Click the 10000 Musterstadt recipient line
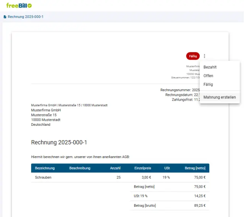244x217 pixels. [46, 120]
